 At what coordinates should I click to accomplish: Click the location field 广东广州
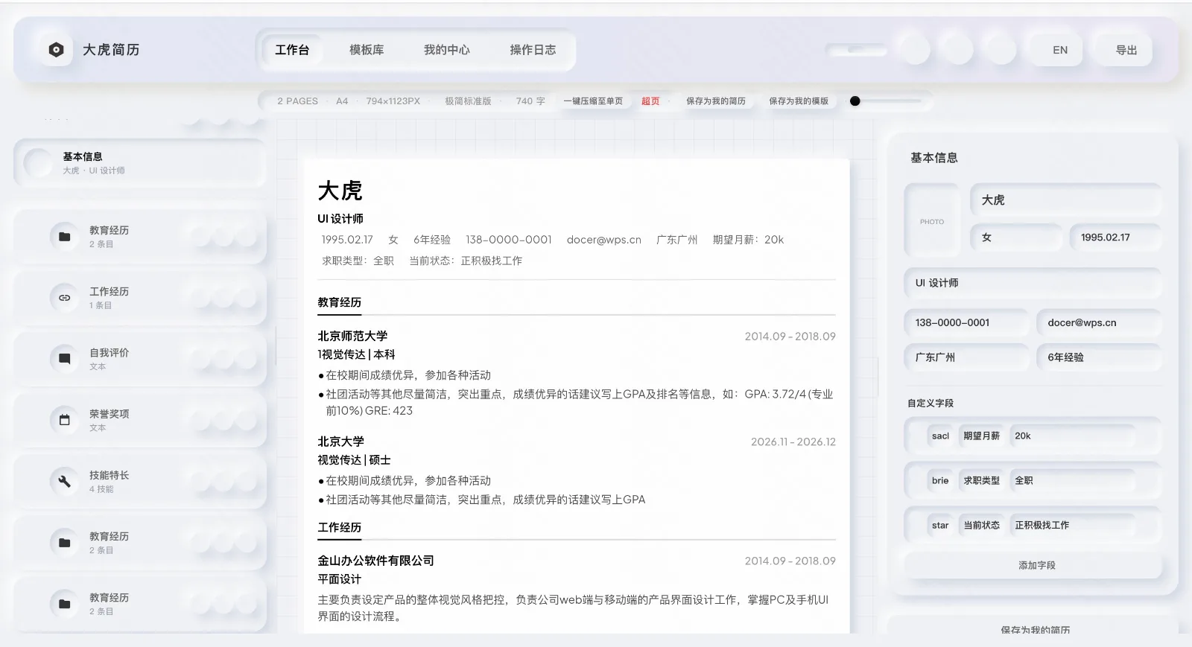pos(967,357)
